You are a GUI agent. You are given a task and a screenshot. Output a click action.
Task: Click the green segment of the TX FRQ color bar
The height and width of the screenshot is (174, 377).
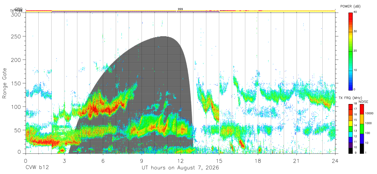tap(351, 129)
